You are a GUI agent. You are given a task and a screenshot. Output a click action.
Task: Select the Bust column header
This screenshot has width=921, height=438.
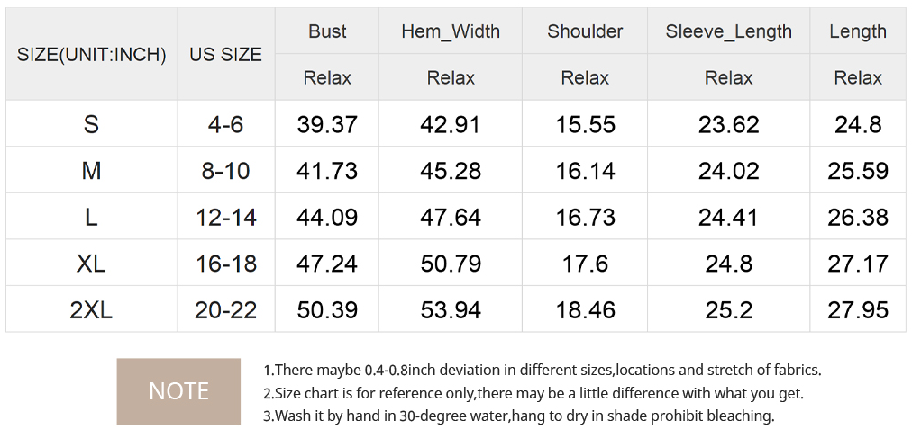[327, 31]
